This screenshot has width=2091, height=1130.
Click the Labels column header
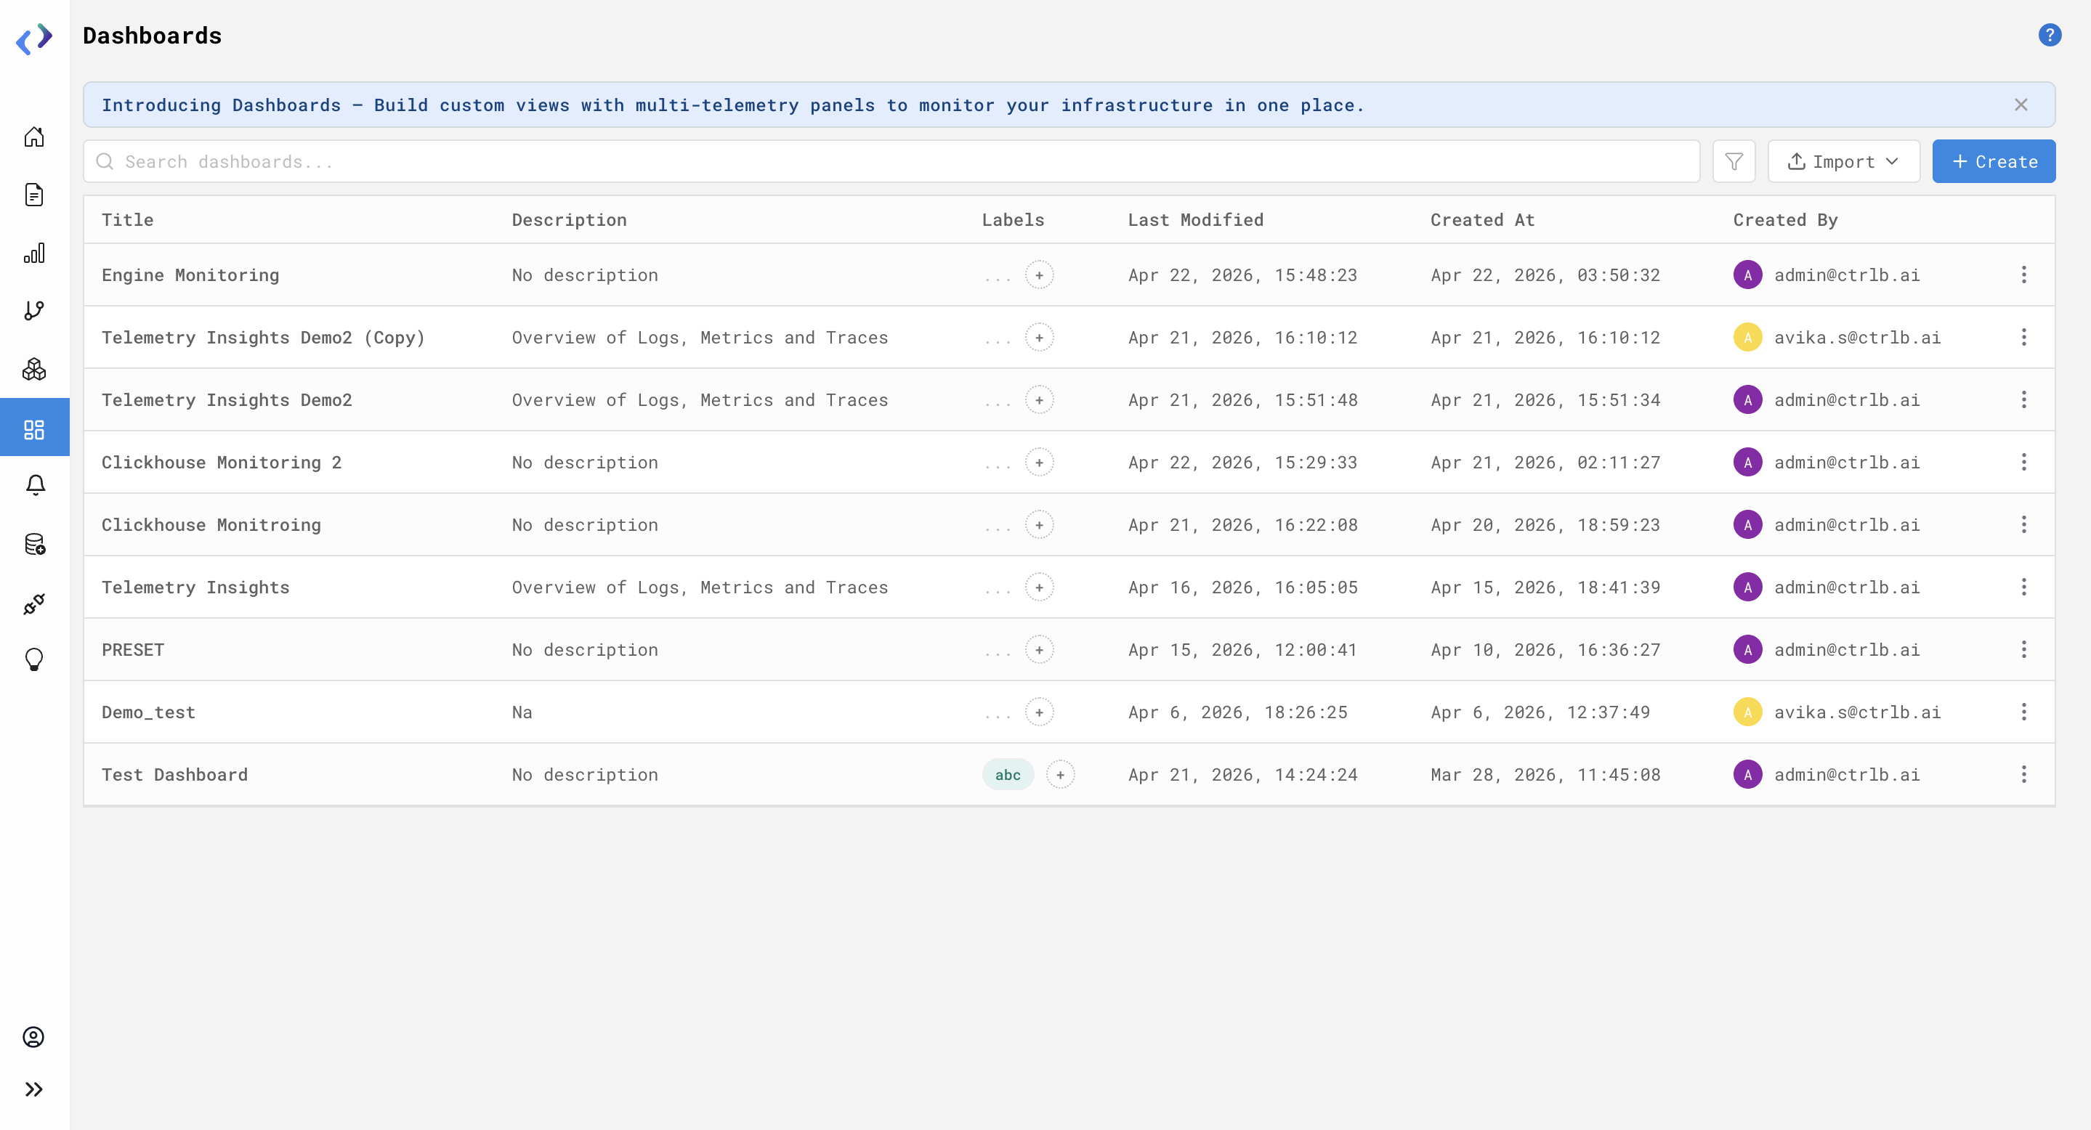(x=1012, y=220)
